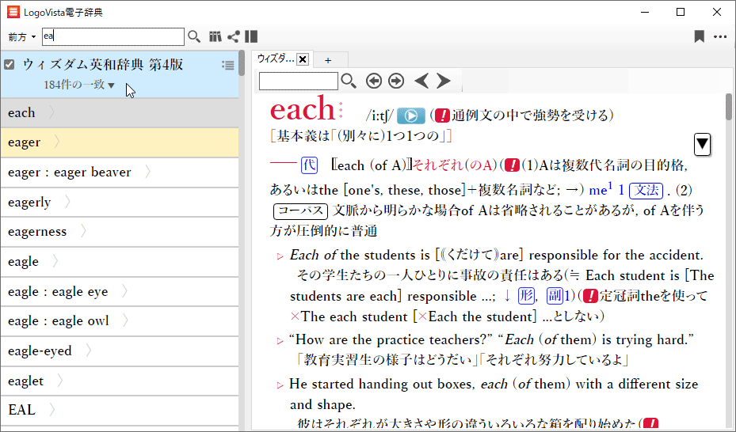Expand the chevron next to eagerness
Viewport: 736px width, 432px height.
coord(83,232)
